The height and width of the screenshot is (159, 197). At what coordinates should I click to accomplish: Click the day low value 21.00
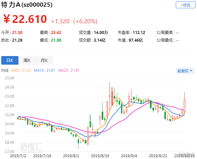click(x=56, y=40)
